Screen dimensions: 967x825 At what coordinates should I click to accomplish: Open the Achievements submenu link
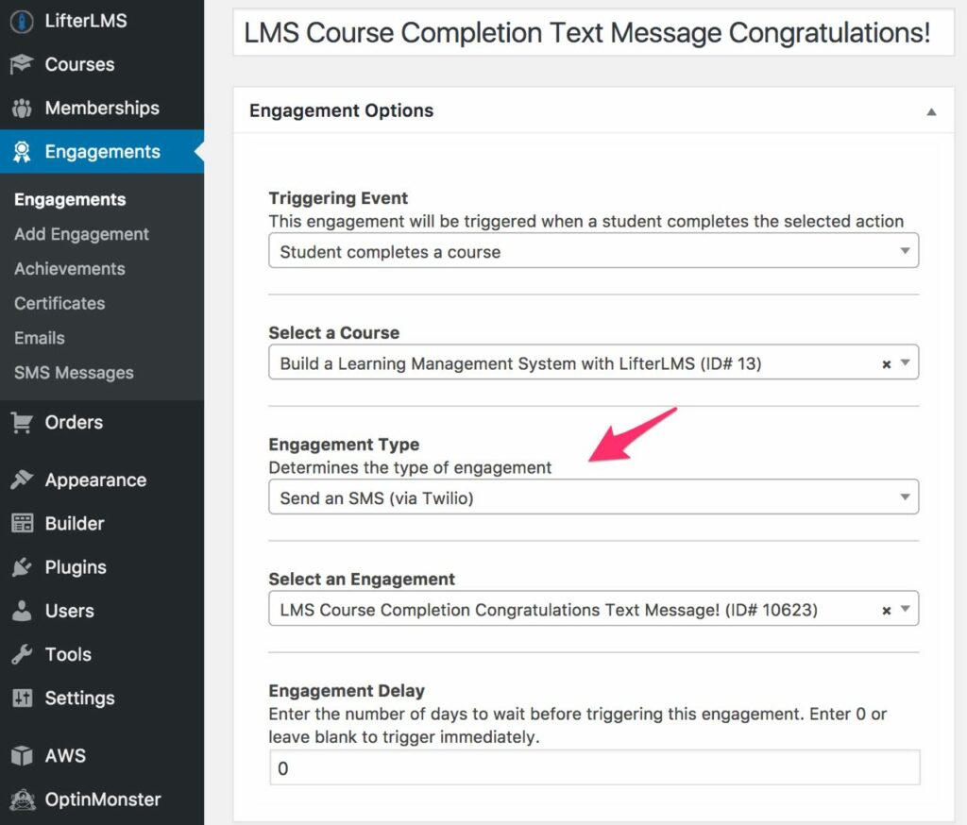point(70,269)
